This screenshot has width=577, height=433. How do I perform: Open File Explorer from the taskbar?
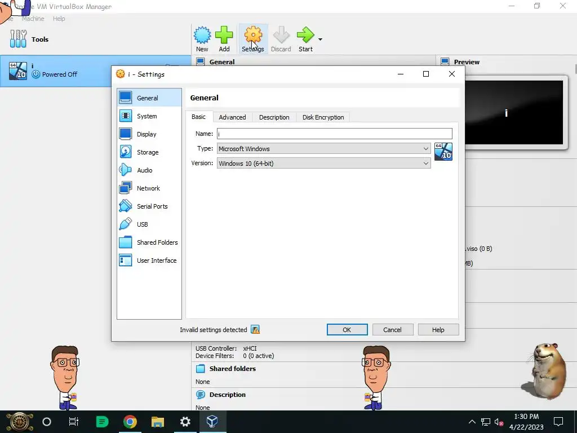click(158, 422)
